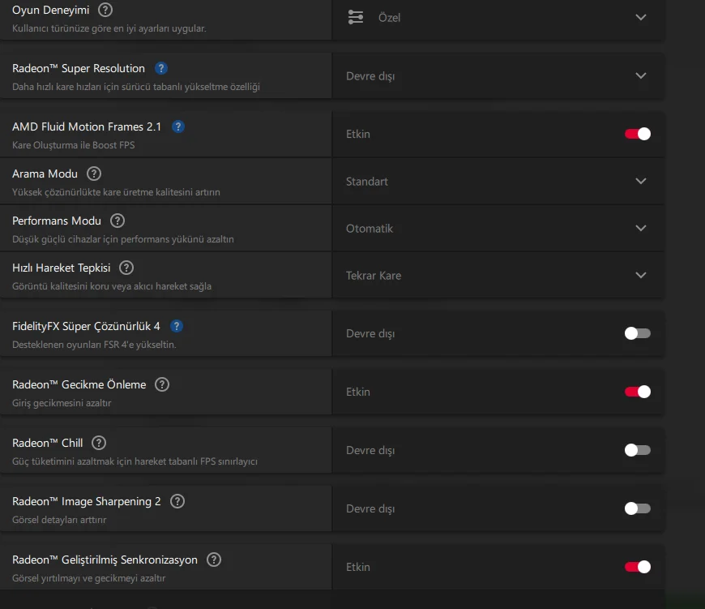Screen dimensions: 705x609
Task: Click the Arama Modu question mark icon
Action: pyautogui.click(x=94, y=174)
